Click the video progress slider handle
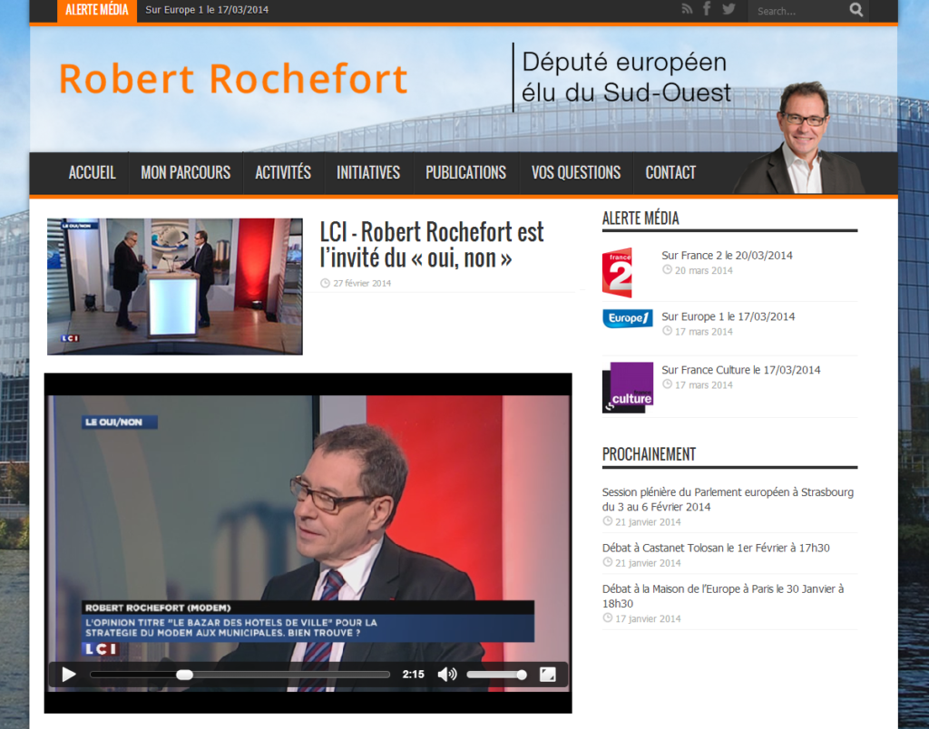 [185, 675]
